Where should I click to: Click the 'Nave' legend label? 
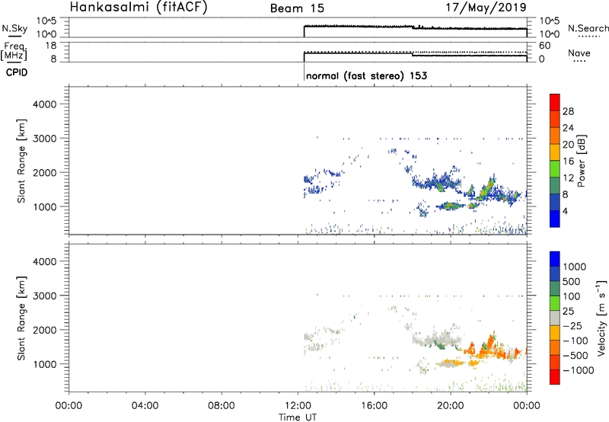(579, 53)
